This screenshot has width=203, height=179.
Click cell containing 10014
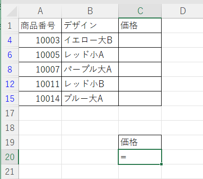[40, 99]
